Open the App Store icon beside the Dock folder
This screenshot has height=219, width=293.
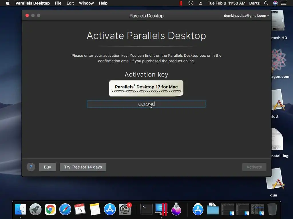point(198,209)
